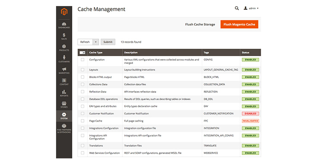Click the FPC tag text

pos(206,121)
